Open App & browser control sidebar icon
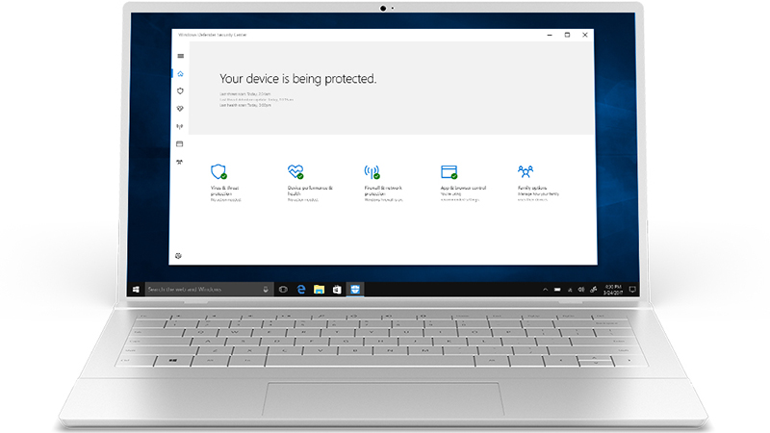The height and width of the screenshot is (433, 770). (x=180, y=143)
